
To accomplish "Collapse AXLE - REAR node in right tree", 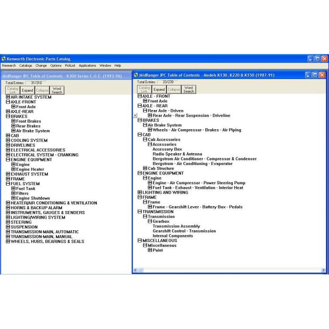I will 140,106.
